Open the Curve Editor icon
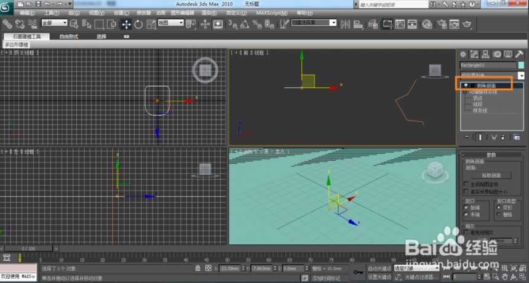This screenshot has width=529, height=283. (x=400, y=24)
